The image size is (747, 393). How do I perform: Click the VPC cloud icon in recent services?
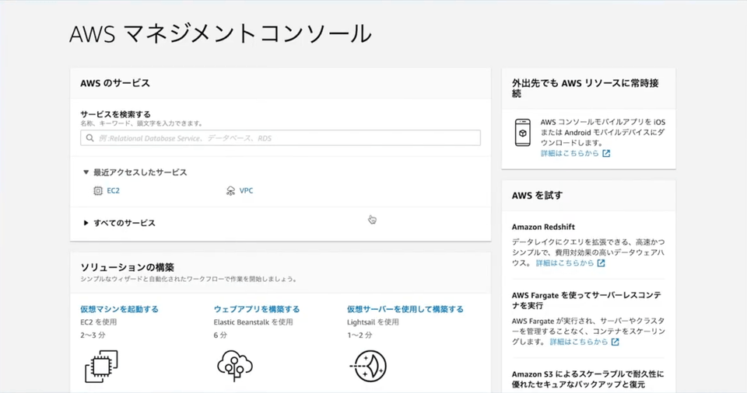(230, 191)
